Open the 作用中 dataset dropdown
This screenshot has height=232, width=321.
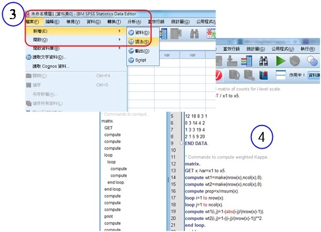tap(314, 75)
